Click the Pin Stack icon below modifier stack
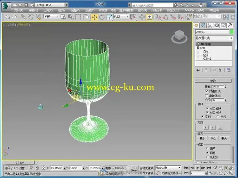This screenshot has width=238, height=178. (198, 70)
